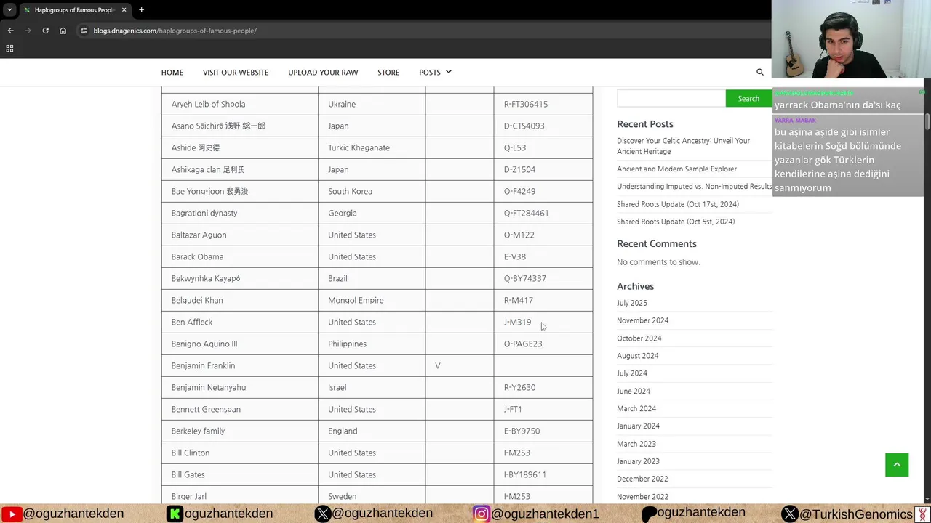Image resolution: width=931 pixels, height=523 pixels.
Task: Open the December 2022 archive
Action: click(642, 479)
